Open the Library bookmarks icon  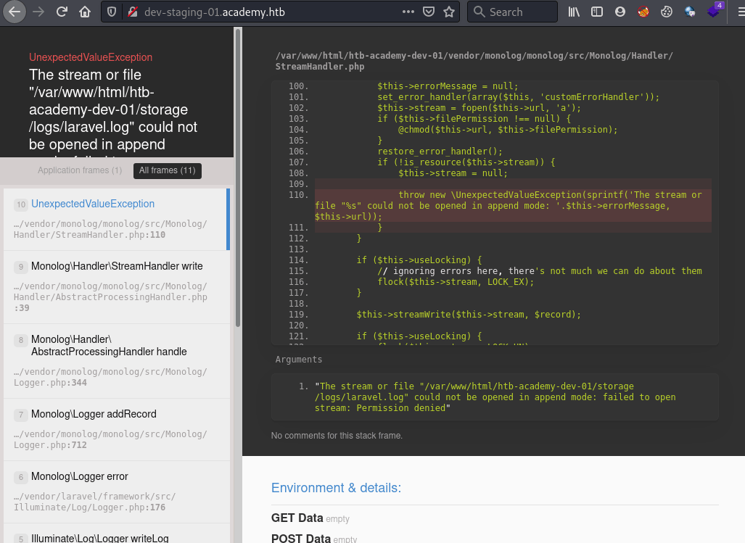tap(574, 12)
